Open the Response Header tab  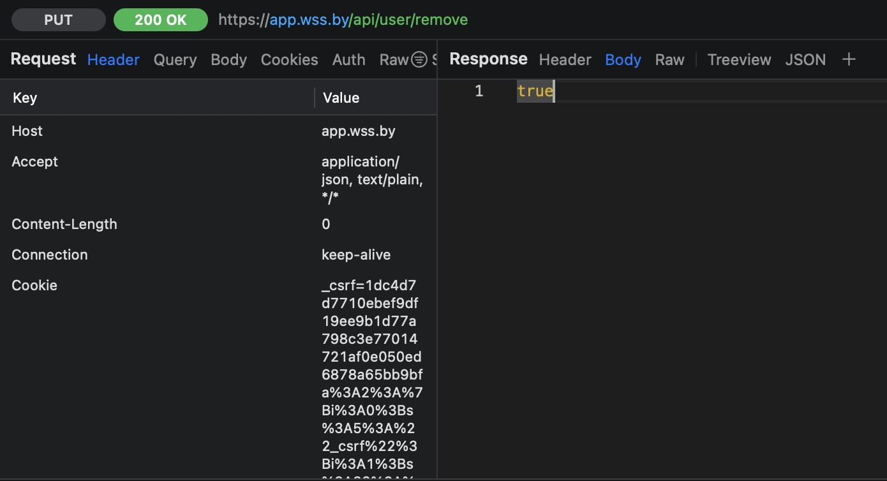(565, 59)
